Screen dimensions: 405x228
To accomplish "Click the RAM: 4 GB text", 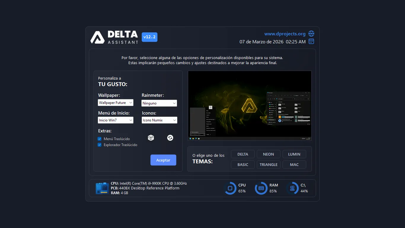I will (x=119, y=193).
